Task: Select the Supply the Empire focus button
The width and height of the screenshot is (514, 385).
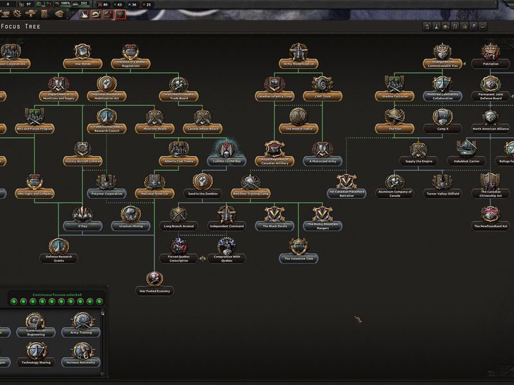Action: (418, 161)
